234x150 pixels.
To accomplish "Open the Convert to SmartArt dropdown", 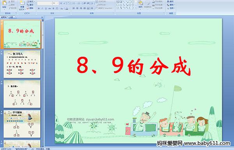I will point(105,8).
